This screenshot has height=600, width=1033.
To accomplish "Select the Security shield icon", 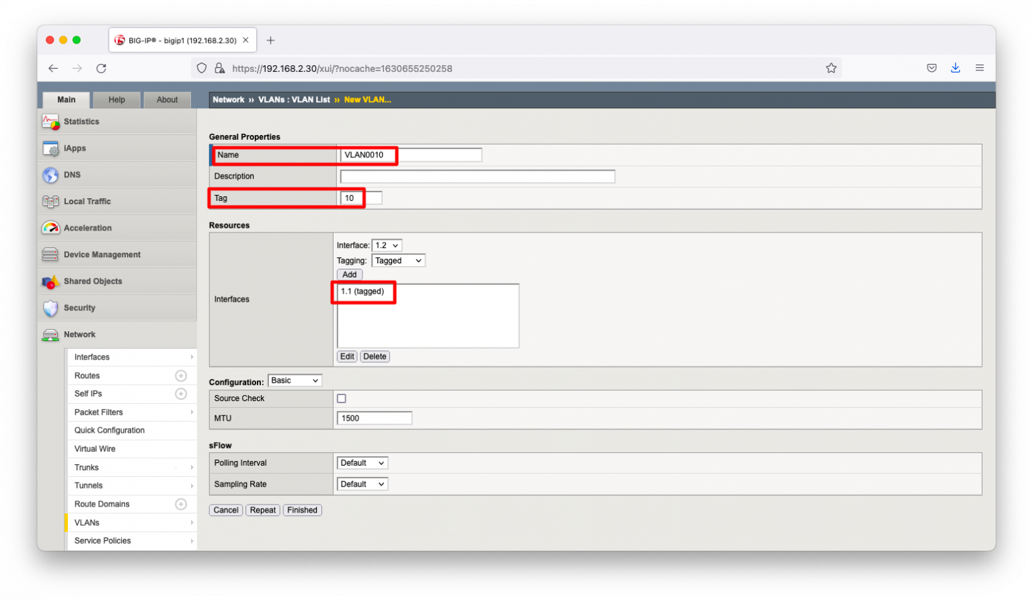I will pyautogui.click(x=50, y=308).
